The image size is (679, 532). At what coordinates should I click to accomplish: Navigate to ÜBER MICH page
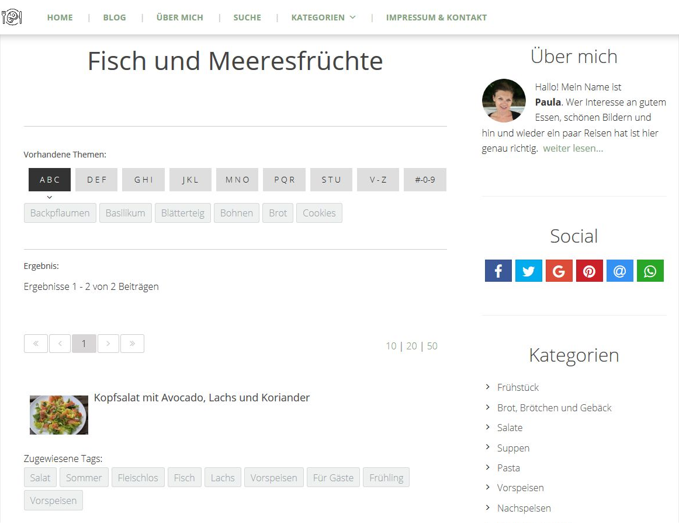[180, 17]
